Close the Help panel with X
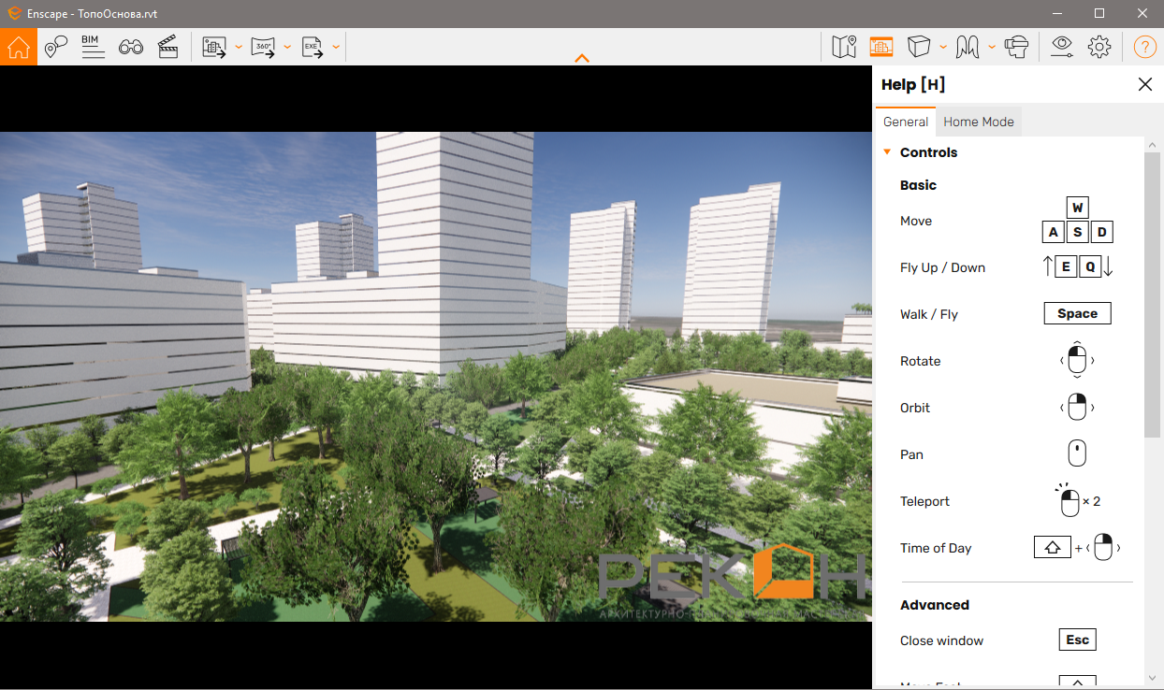 tap(1145, 84)
